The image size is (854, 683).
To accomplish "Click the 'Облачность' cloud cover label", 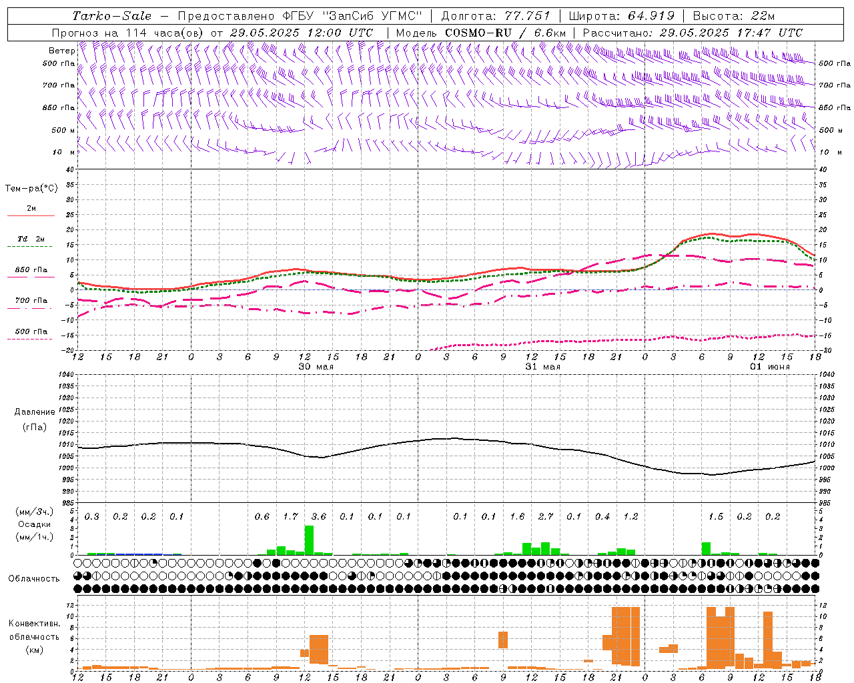I will point(34,578).
